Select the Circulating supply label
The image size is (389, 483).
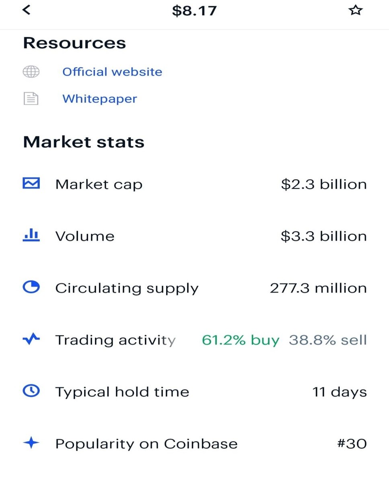(x=127, y=289)
